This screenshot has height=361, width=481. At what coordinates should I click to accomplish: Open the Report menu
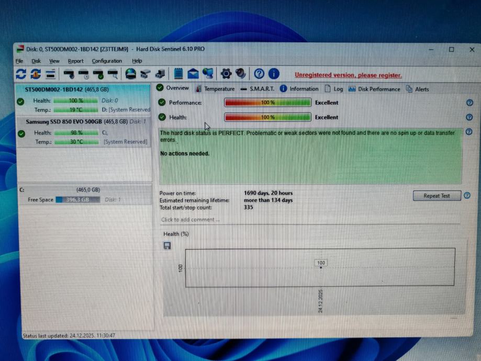76,61
